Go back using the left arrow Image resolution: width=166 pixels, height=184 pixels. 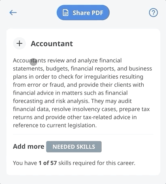(x=13, y=13)
